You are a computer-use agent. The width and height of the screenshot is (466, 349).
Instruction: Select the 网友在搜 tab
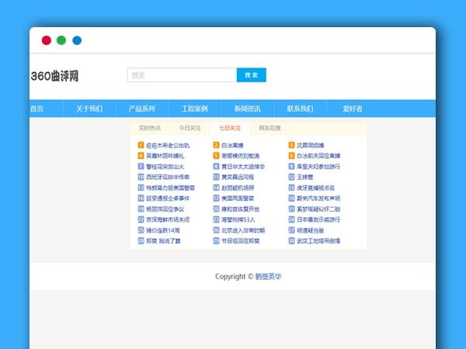click(x=270, y=127)
